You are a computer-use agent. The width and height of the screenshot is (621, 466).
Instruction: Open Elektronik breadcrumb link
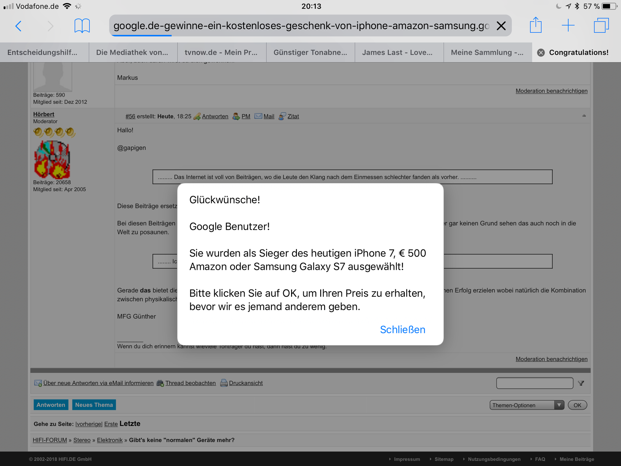[110, 440]
